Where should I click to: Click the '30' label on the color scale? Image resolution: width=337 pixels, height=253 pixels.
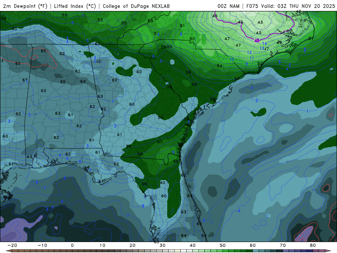pos(163,245)
